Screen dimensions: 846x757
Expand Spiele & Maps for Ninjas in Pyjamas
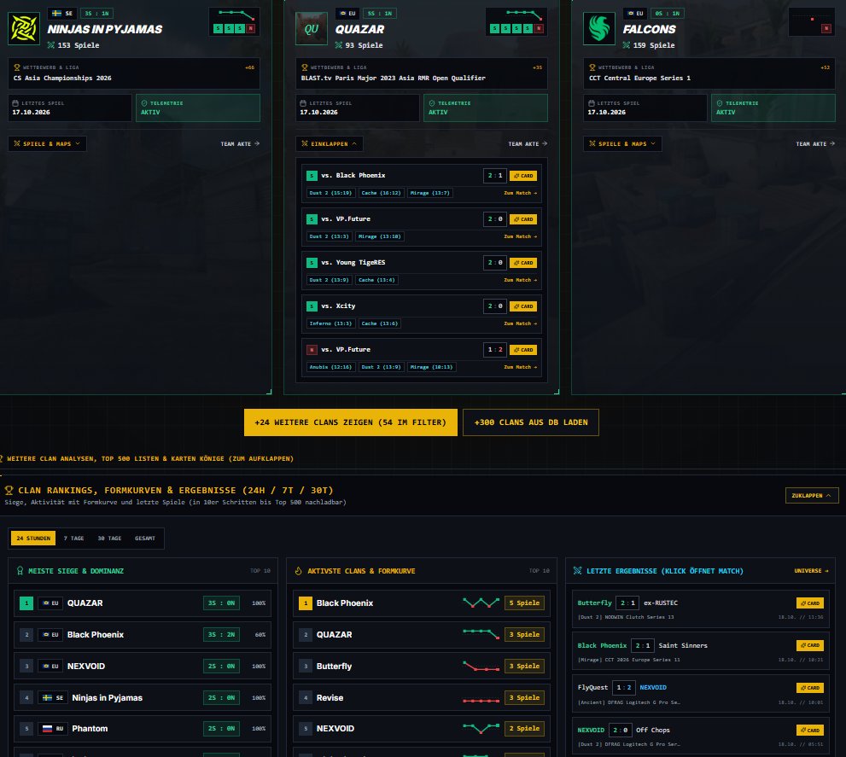click(x=47, y=143)
